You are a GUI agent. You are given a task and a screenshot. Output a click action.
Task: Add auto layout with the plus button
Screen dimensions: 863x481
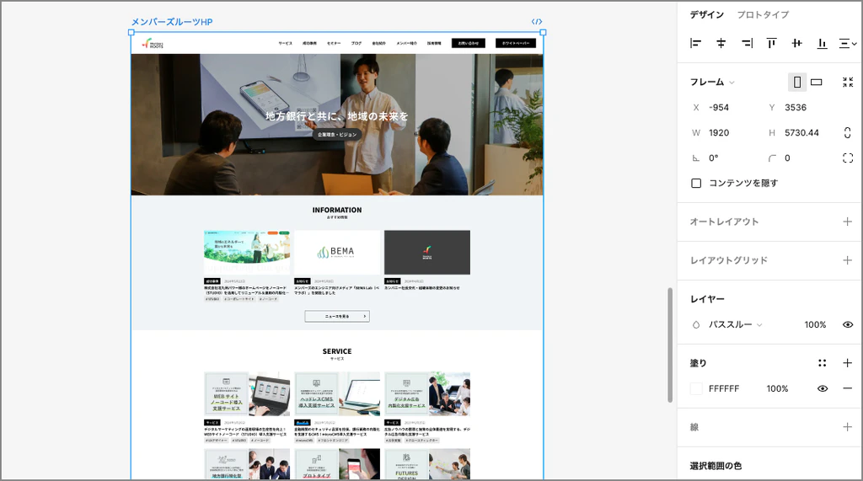pyautogui.click(x=848, y=222)
